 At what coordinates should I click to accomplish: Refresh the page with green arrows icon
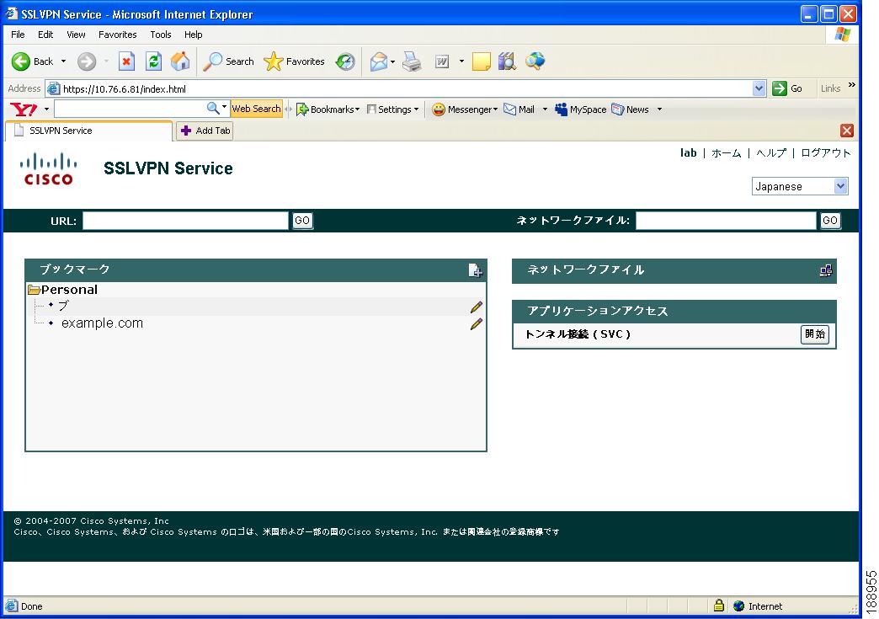pyautogui.click(x=153, y=61)
